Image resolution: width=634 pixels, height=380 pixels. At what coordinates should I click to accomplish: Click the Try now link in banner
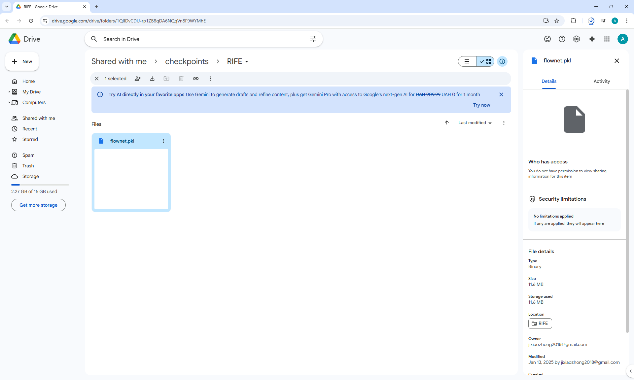coord(481,105)
